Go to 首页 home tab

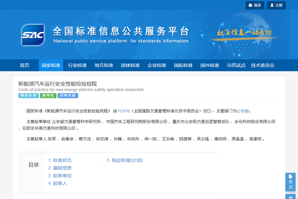click(24, 65)
